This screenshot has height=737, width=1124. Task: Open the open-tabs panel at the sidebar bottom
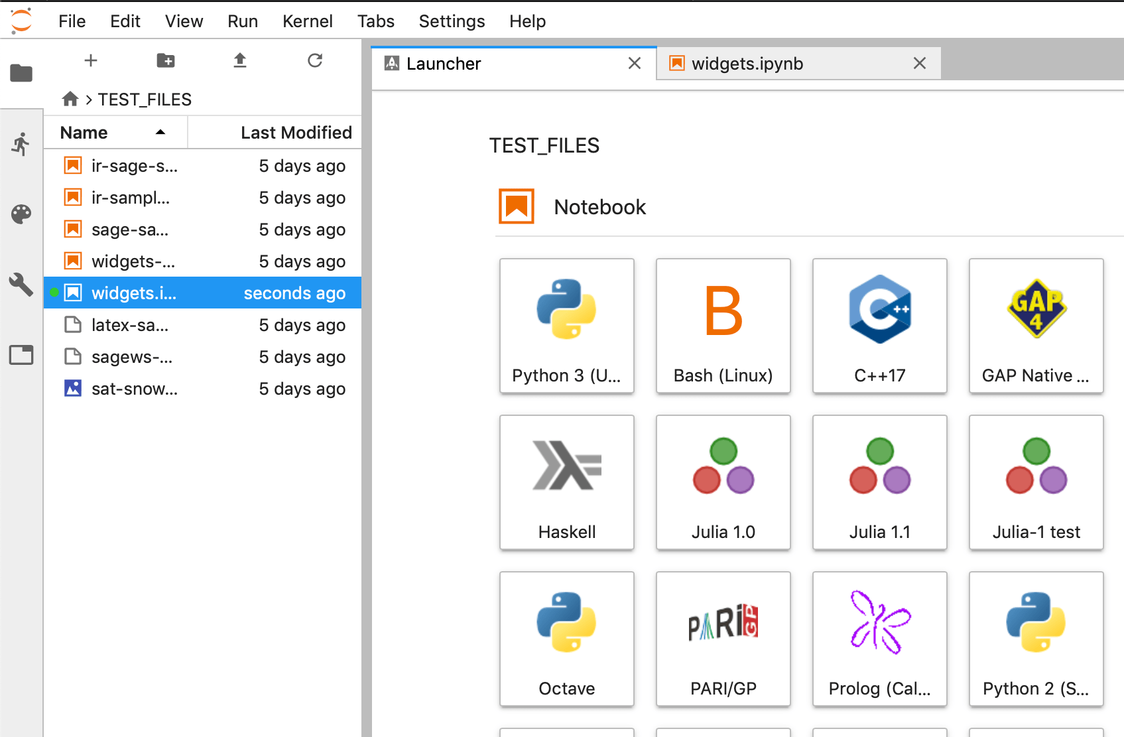click(21, 355)
